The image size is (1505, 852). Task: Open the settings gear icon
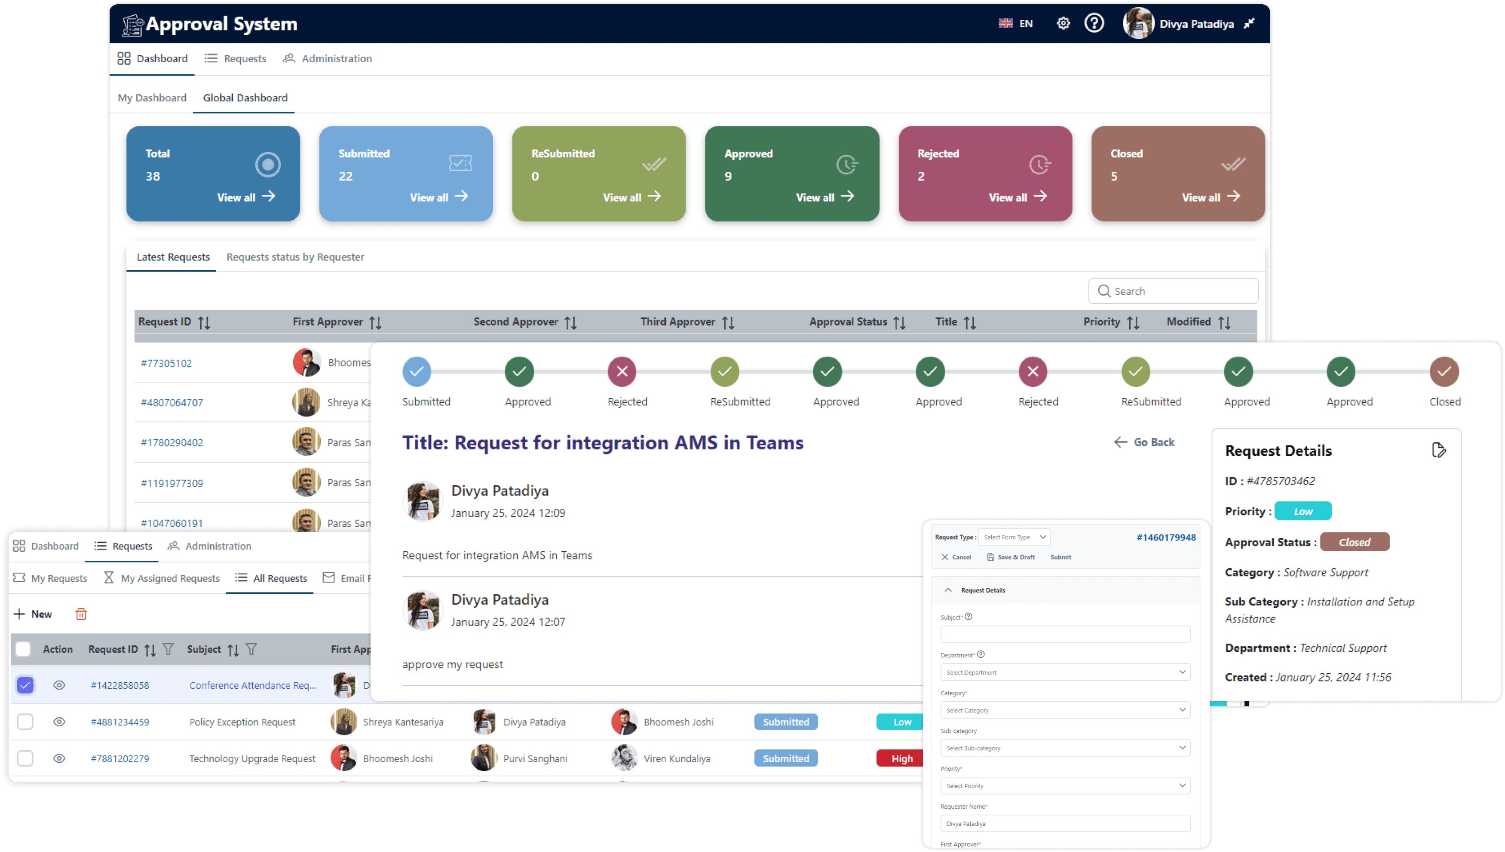pyautogui.click(x=1063, y=23)
